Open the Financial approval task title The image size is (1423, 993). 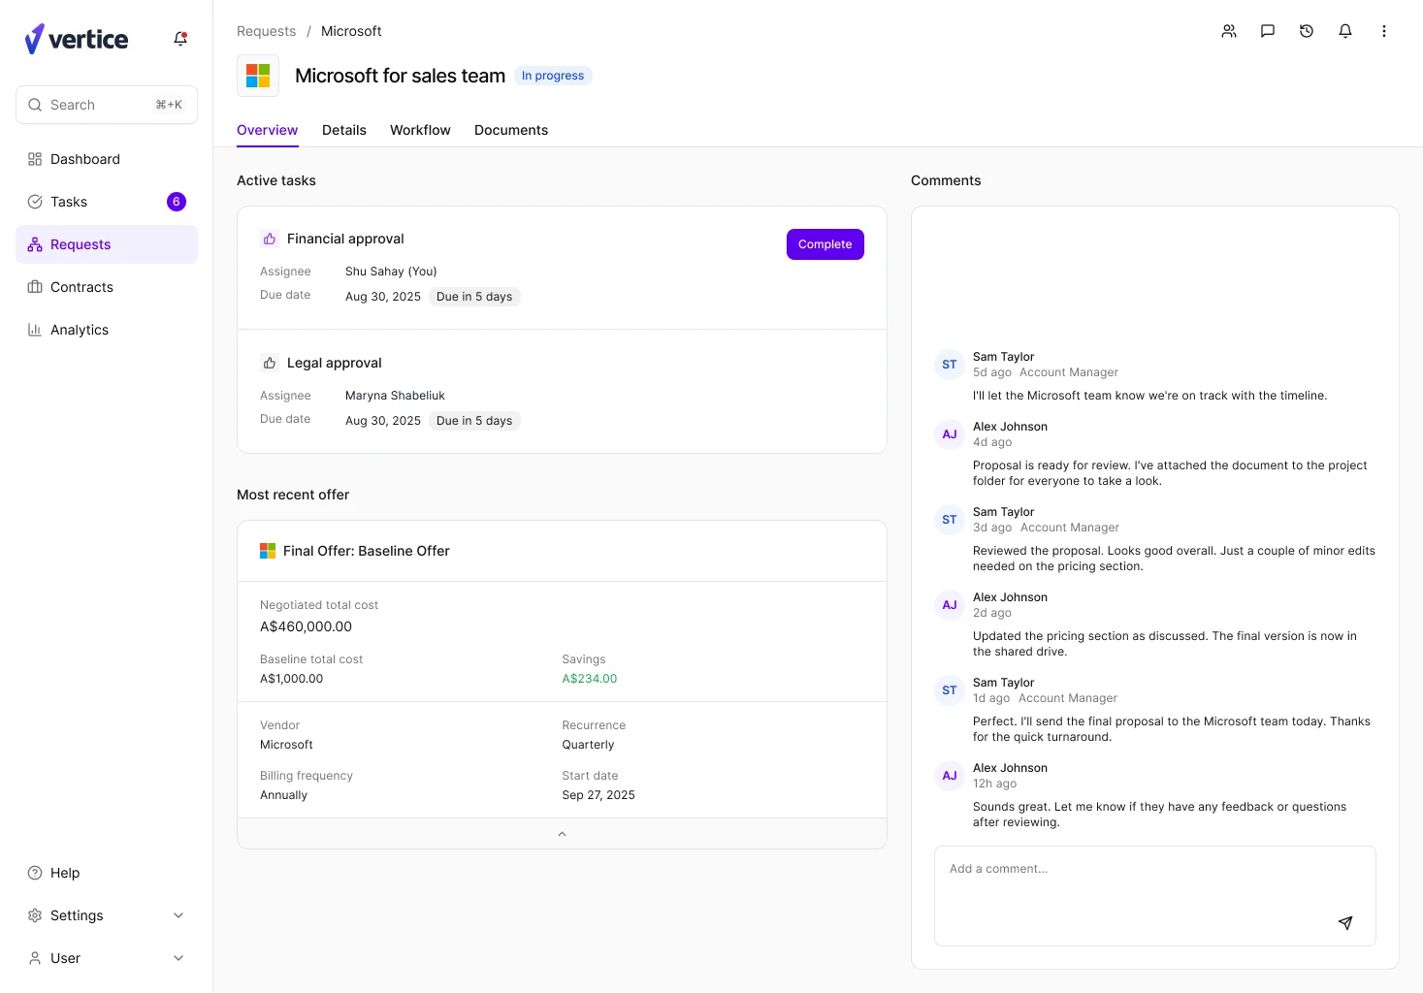(345, 239)
